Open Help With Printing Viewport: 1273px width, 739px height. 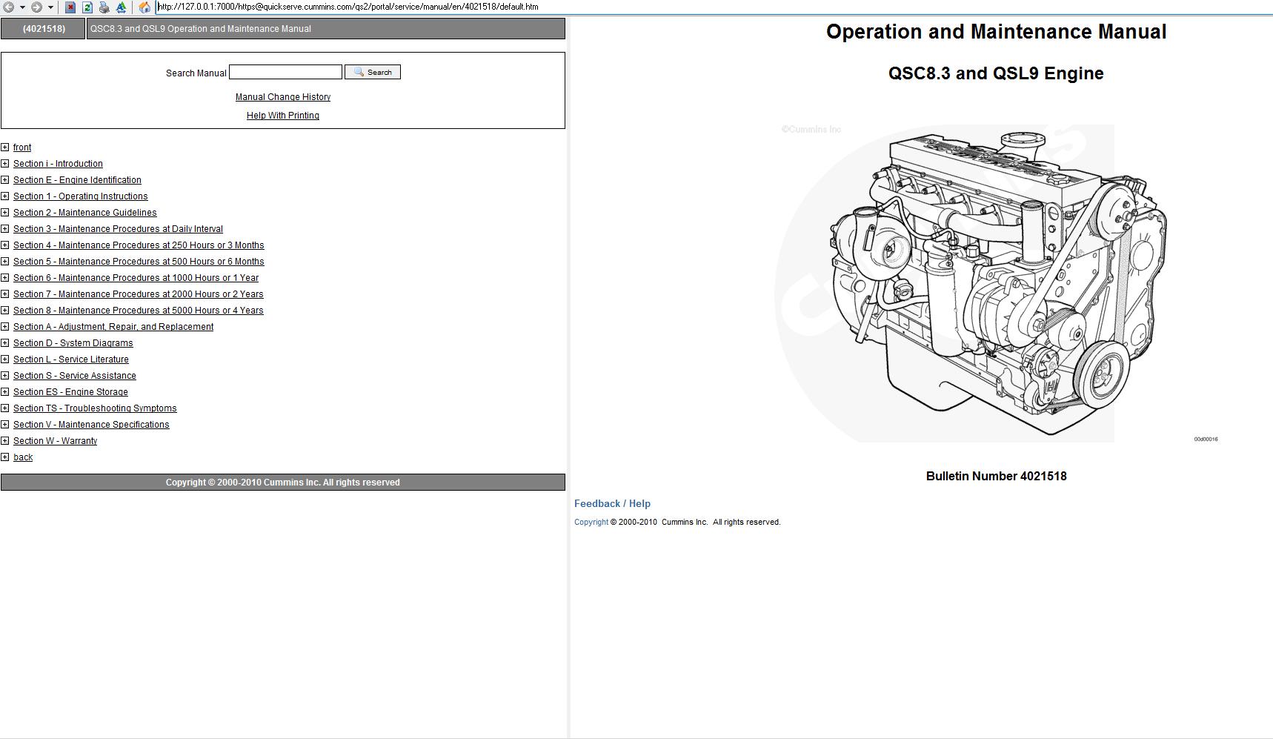(x=282, y=115)
